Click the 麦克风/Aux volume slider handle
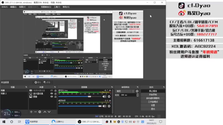The image size is (223, 125). 89,96
